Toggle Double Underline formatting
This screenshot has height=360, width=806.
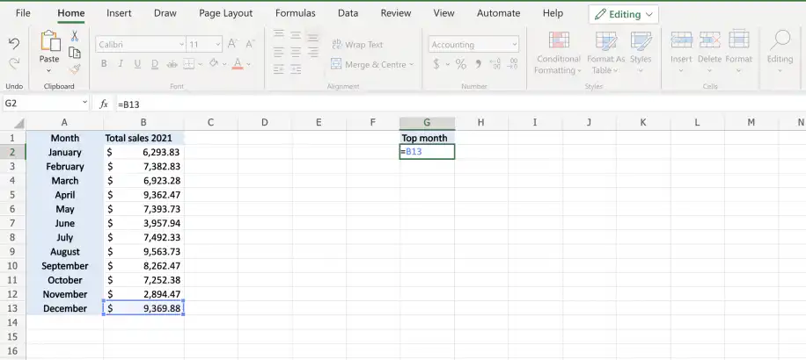coord(155,64)
